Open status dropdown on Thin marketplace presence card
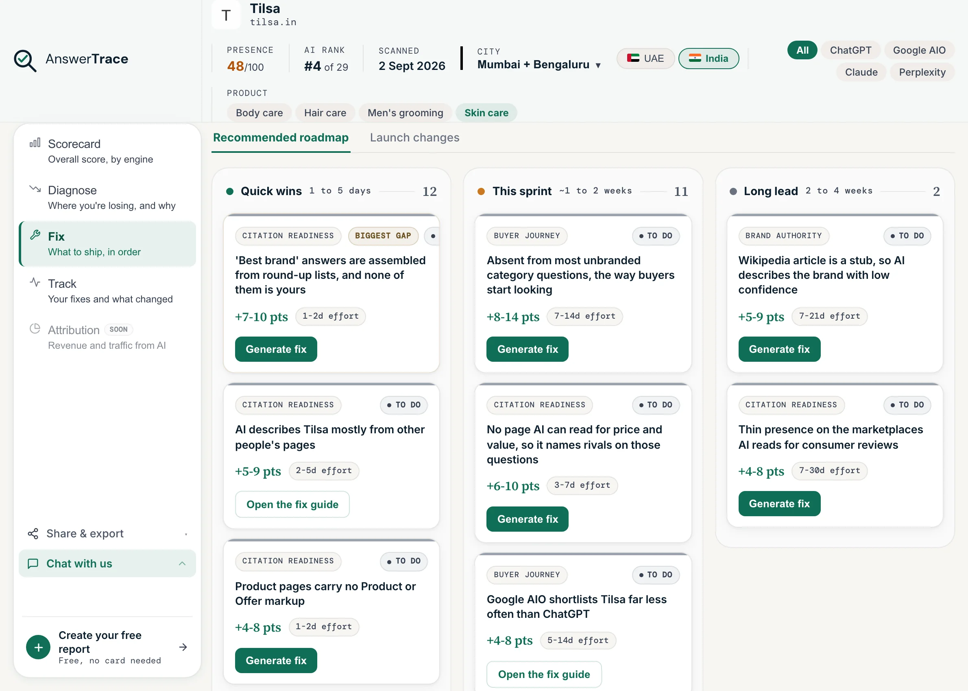 pyautogui.click(x=907, y=405)
